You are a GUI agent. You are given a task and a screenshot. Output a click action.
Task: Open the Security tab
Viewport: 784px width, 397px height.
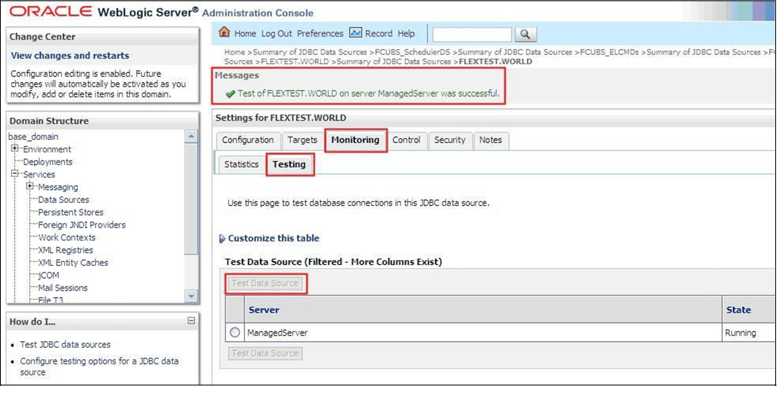(x=450, y=140)
